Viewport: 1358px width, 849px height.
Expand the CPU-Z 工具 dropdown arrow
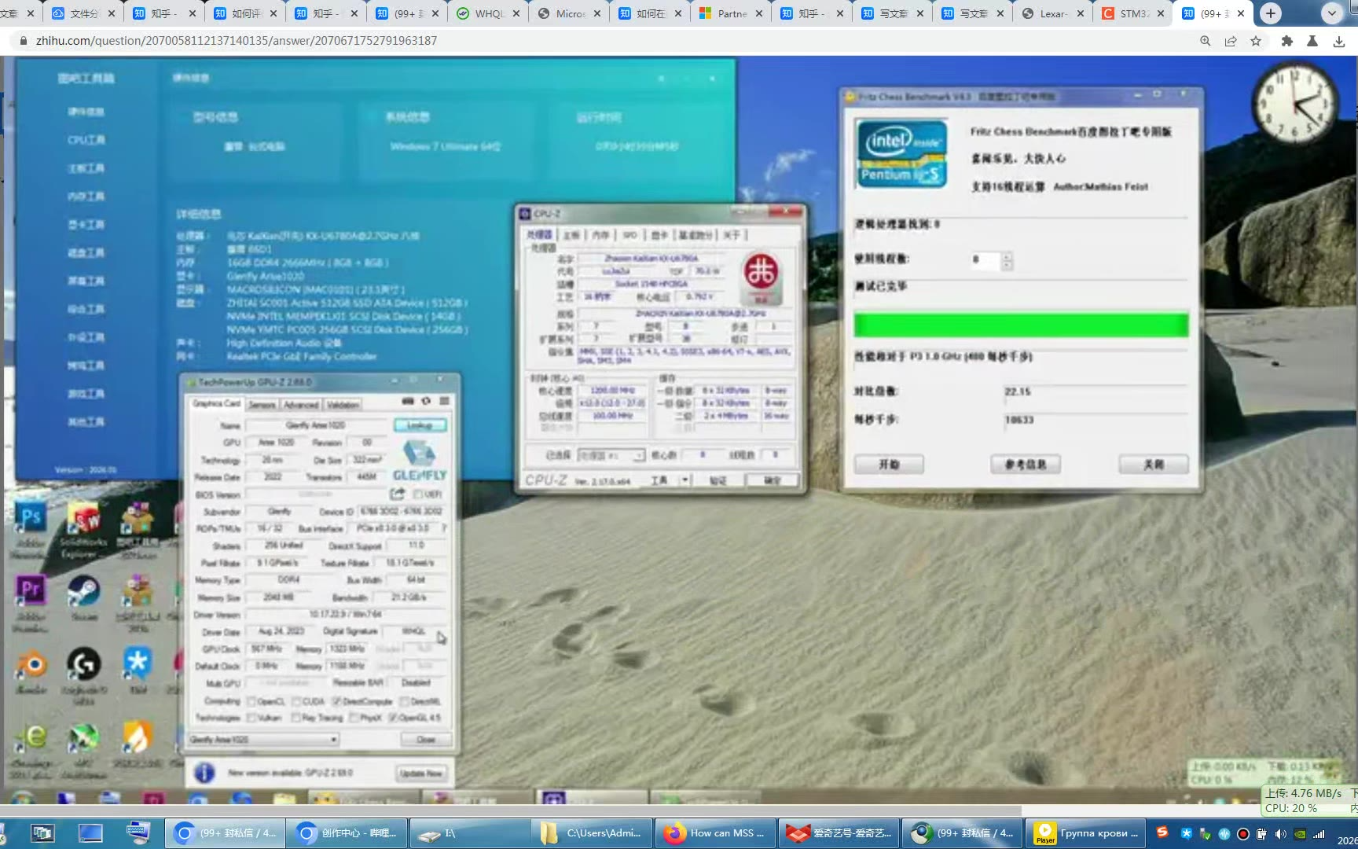pos(685,480)
